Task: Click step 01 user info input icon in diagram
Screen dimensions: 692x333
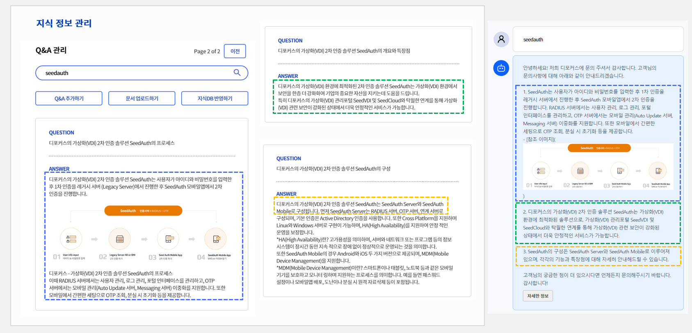Action: click(71, 239)
